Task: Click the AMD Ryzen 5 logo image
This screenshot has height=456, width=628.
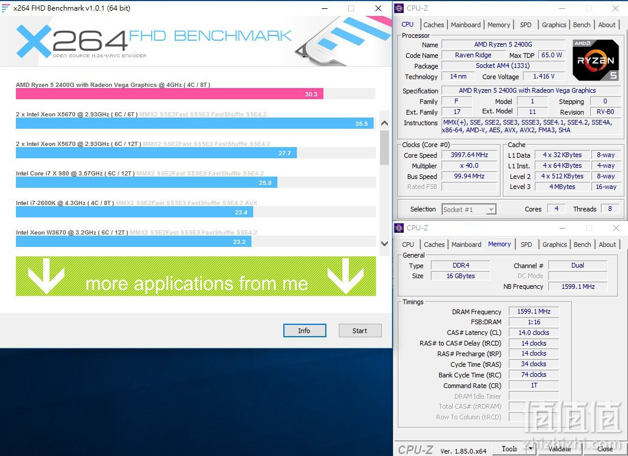Action: pos(596,60)
